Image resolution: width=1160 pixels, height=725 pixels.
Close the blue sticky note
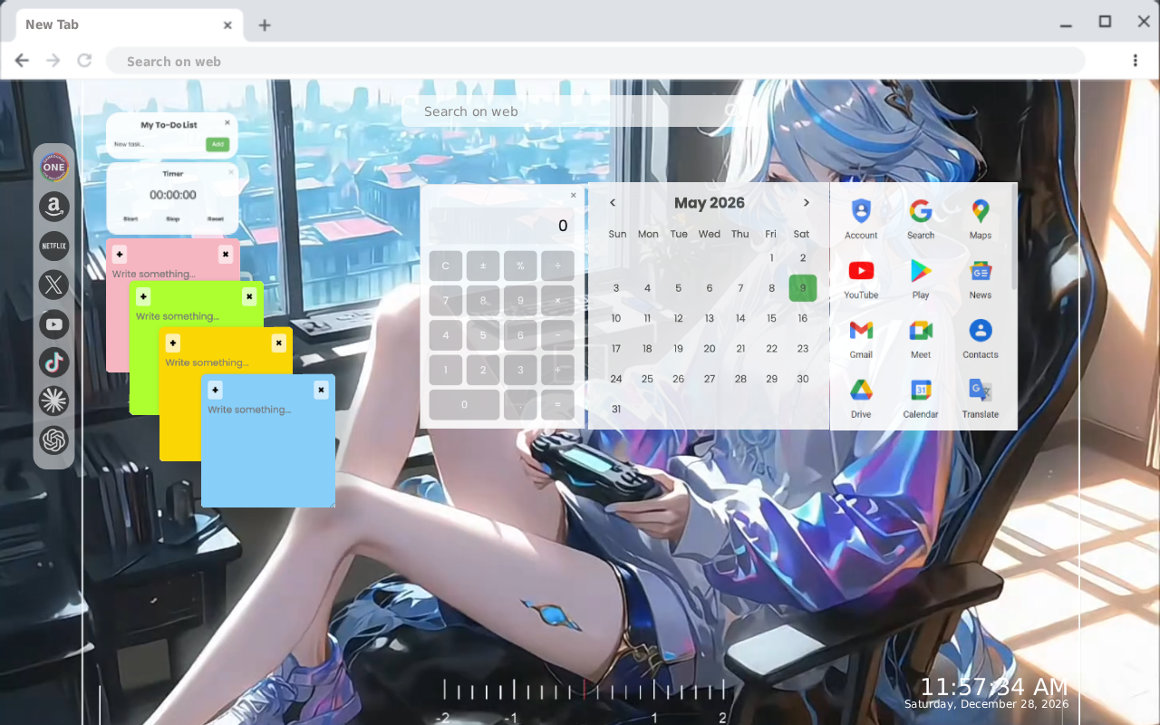[x=321, y=390]
